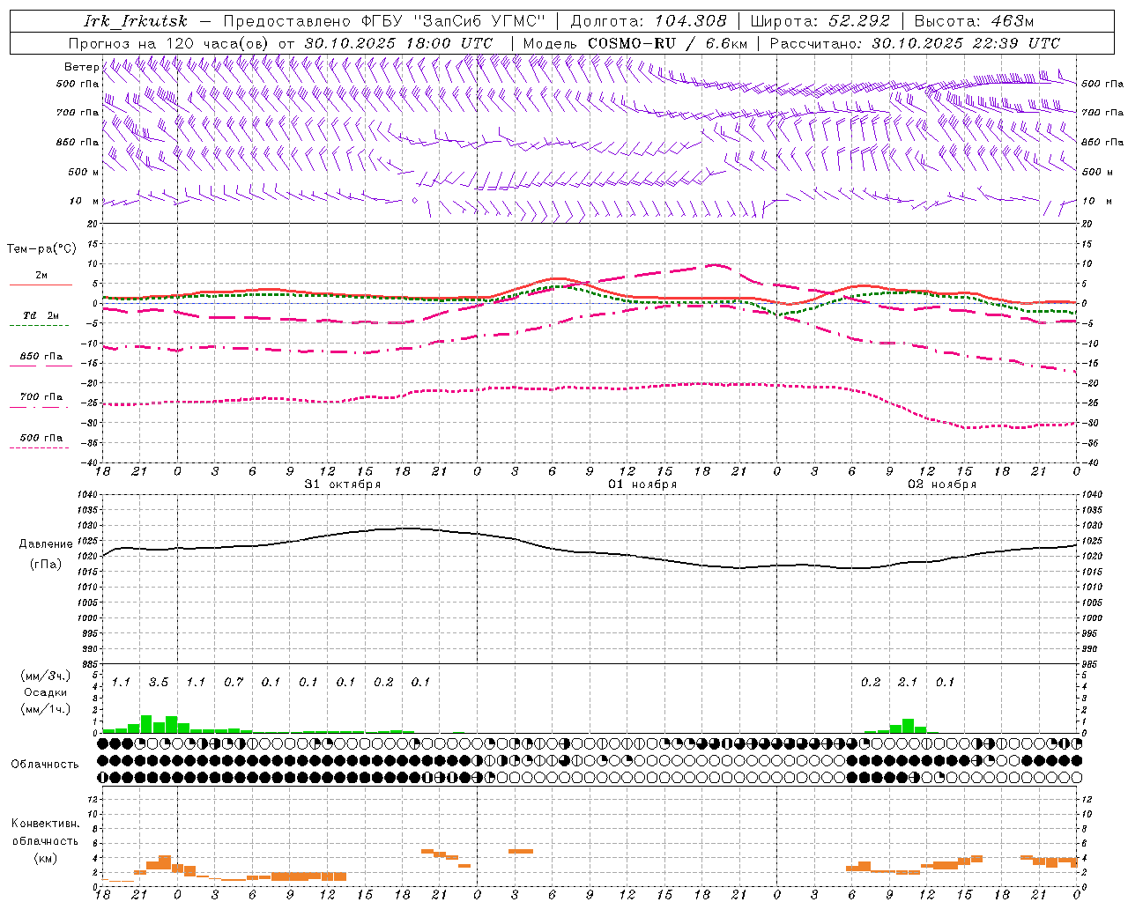Select forecast start time '30.10.2025 18:00 UTC'
The height and width of the screenshot is (902, 1128).
398,43
